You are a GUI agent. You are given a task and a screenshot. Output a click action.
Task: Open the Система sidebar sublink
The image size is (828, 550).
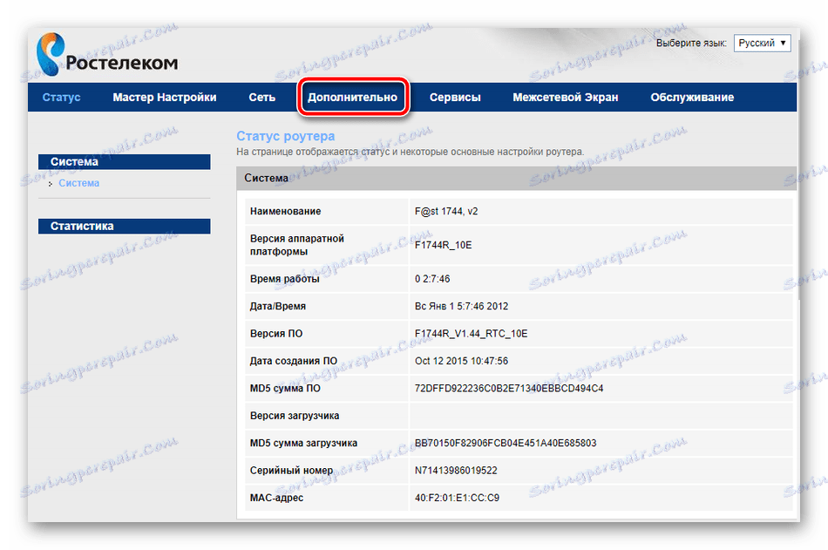[x=78, y=183]
